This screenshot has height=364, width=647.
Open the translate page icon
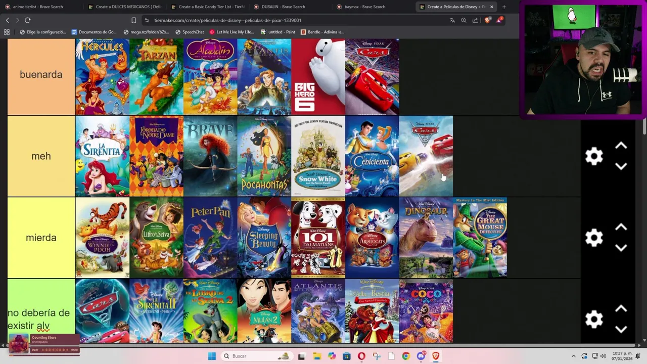(x=452, y=20)
